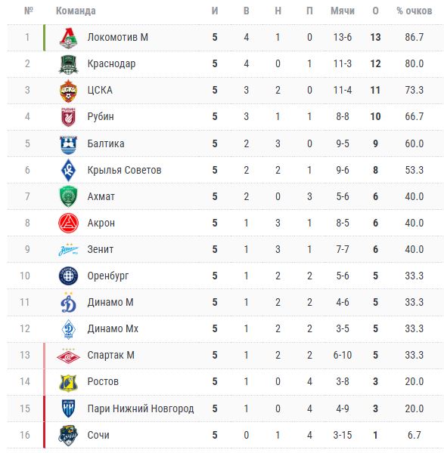Open the Ахмат team name link
444x453 pixels.
(x=101, y=197)
